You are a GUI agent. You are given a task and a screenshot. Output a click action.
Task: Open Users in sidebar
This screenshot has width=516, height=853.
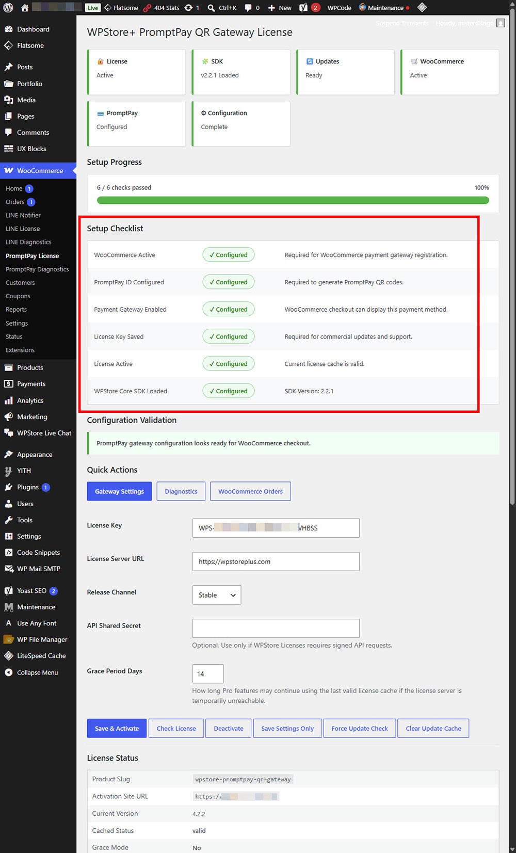point(25,504)
